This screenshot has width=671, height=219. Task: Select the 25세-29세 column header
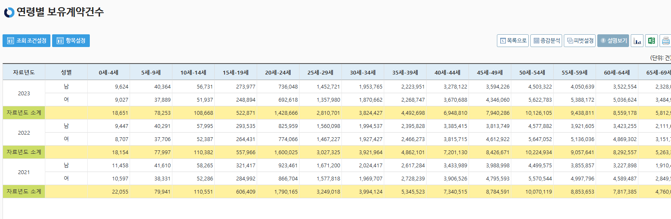point(320,72)
